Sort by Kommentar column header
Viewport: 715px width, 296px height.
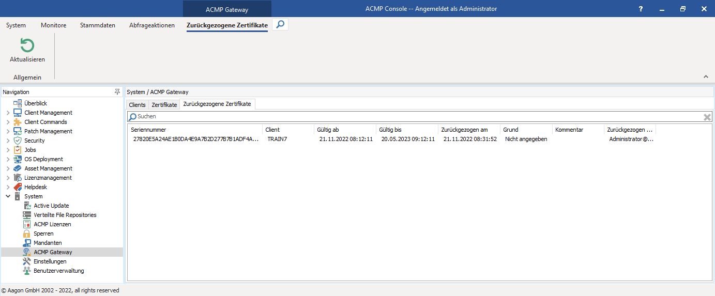pyautogui.click(x=577, y=130)
